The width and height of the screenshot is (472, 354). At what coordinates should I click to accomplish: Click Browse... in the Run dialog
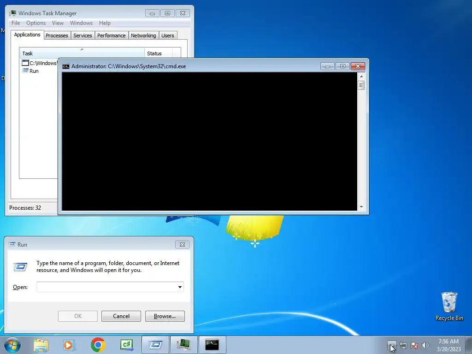165,316
